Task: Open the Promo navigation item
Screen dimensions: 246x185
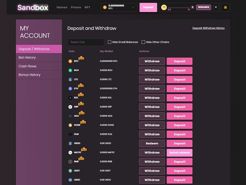Action: (x=76, y=7)
